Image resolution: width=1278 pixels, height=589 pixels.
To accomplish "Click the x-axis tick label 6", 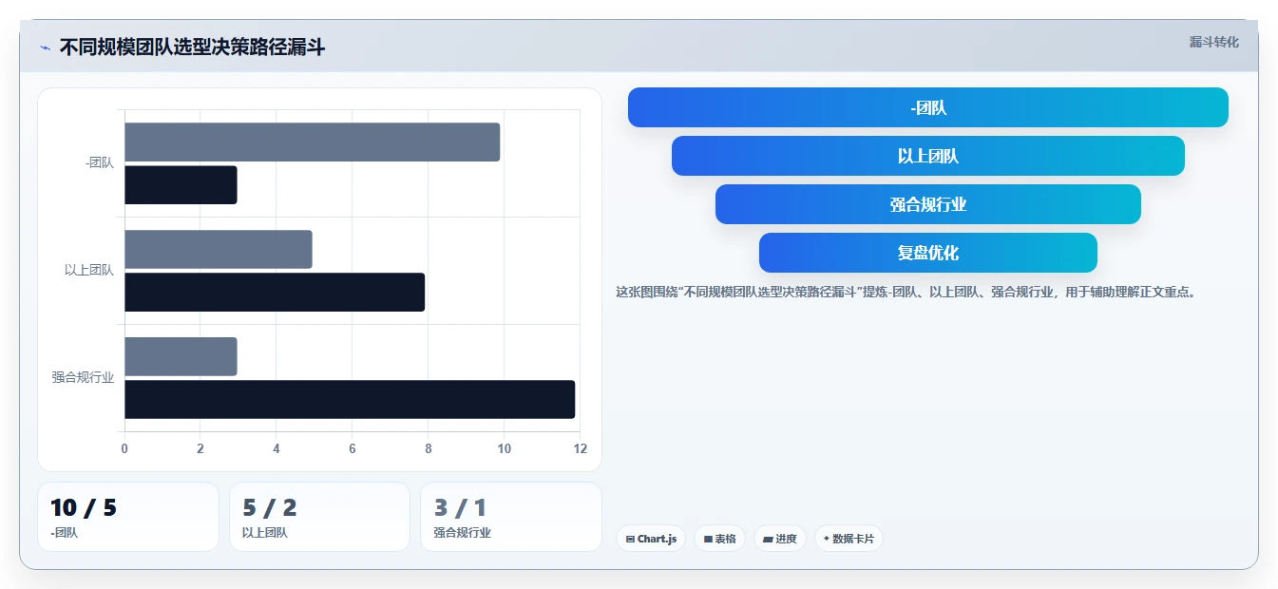I will coord(353,448).
